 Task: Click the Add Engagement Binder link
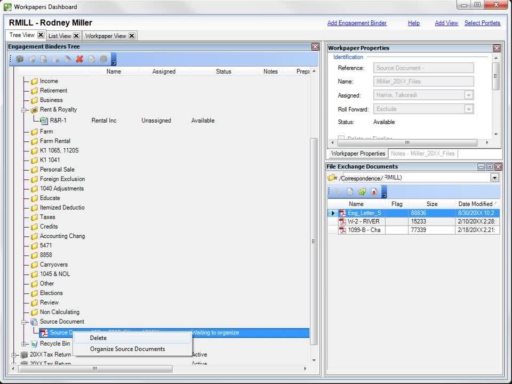(x=357, y=23)
